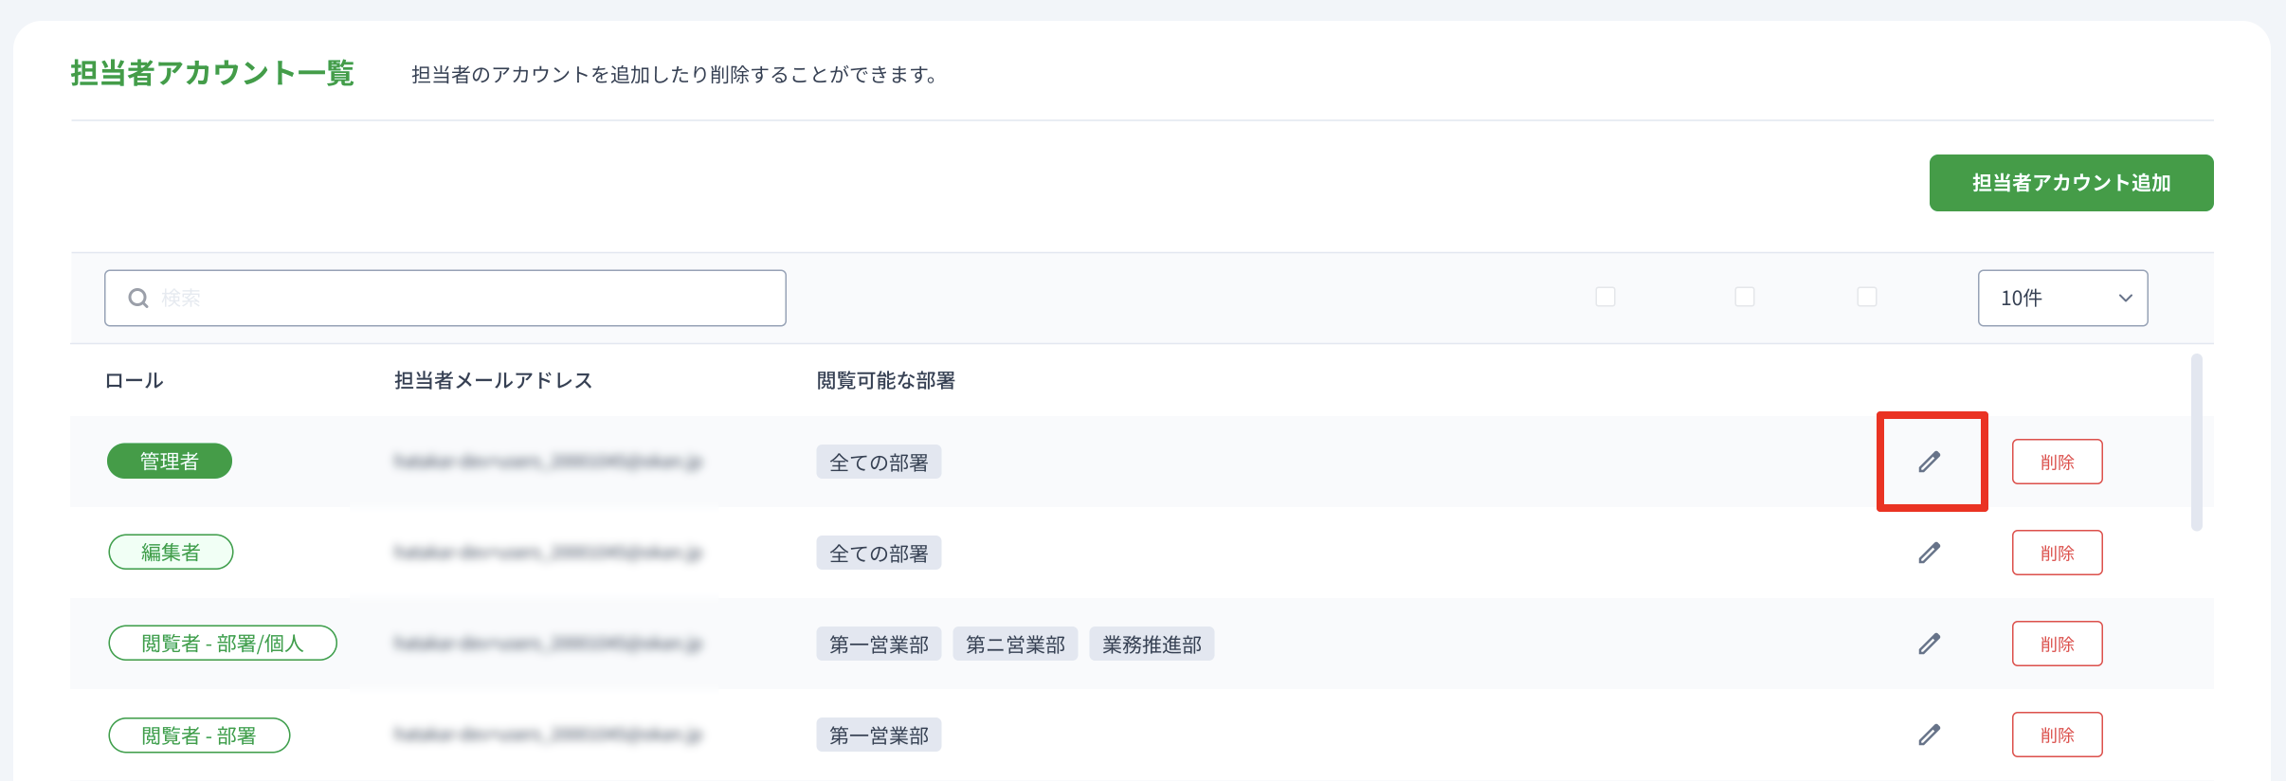Edit the 管理者 account with the pencil icon

click(x=1930, y=462)
